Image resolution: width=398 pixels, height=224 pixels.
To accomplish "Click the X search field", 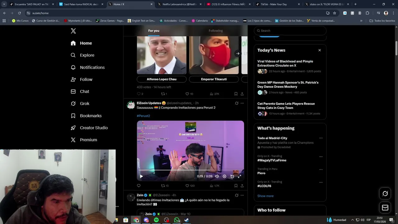I will (x=290, y=30).
